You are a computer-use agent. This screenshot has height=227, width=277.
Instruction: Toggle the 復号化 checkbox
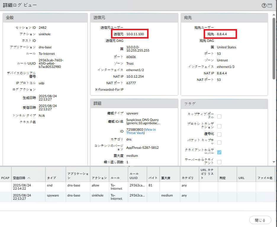pyautogui.click(x=219, y=134)
